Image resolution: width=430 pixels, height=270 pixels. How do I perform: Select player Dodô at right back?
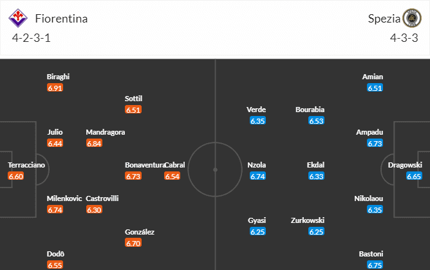click(55, 254)
